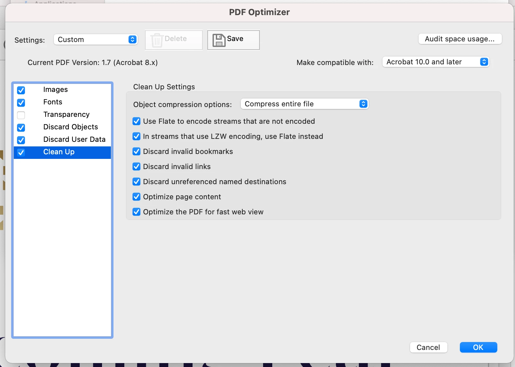Toggle Optimize page content checkbox
Image resolution: width=515 pixels, height=367 pixels.
pos(136,197)
